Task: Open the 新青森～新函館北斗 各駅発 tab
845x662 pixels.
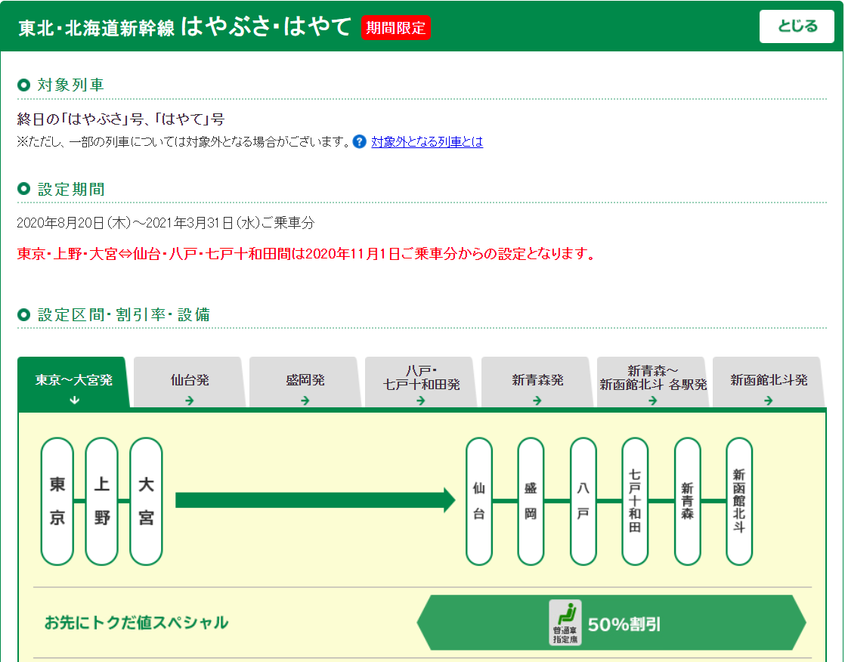Action: coord(652,382)
